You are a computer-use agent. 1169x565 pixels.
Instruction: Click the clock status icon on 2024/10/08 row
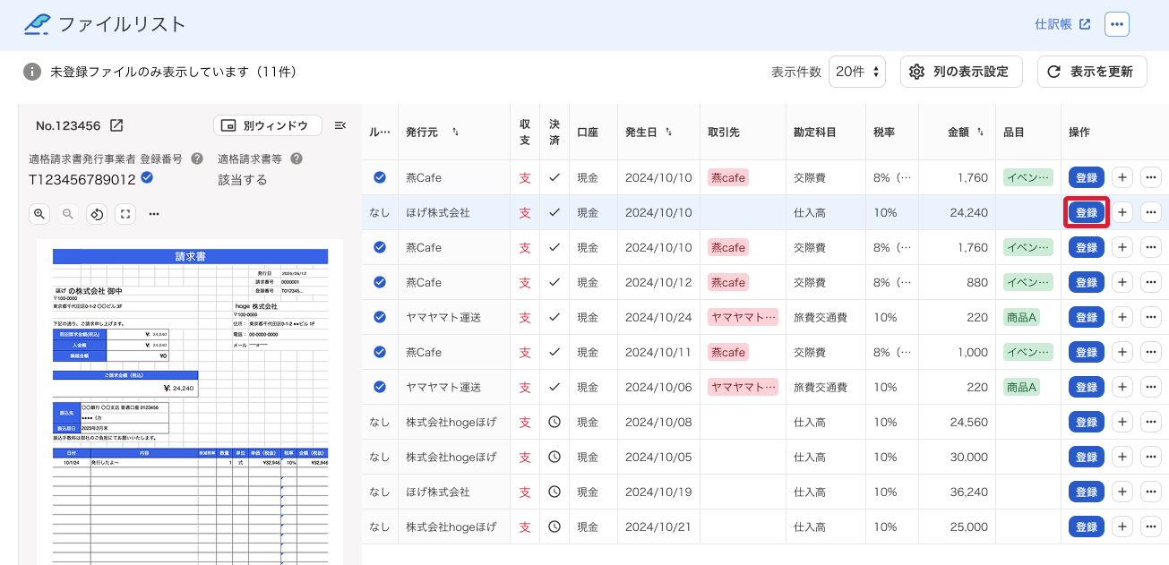tap(554, 422)
